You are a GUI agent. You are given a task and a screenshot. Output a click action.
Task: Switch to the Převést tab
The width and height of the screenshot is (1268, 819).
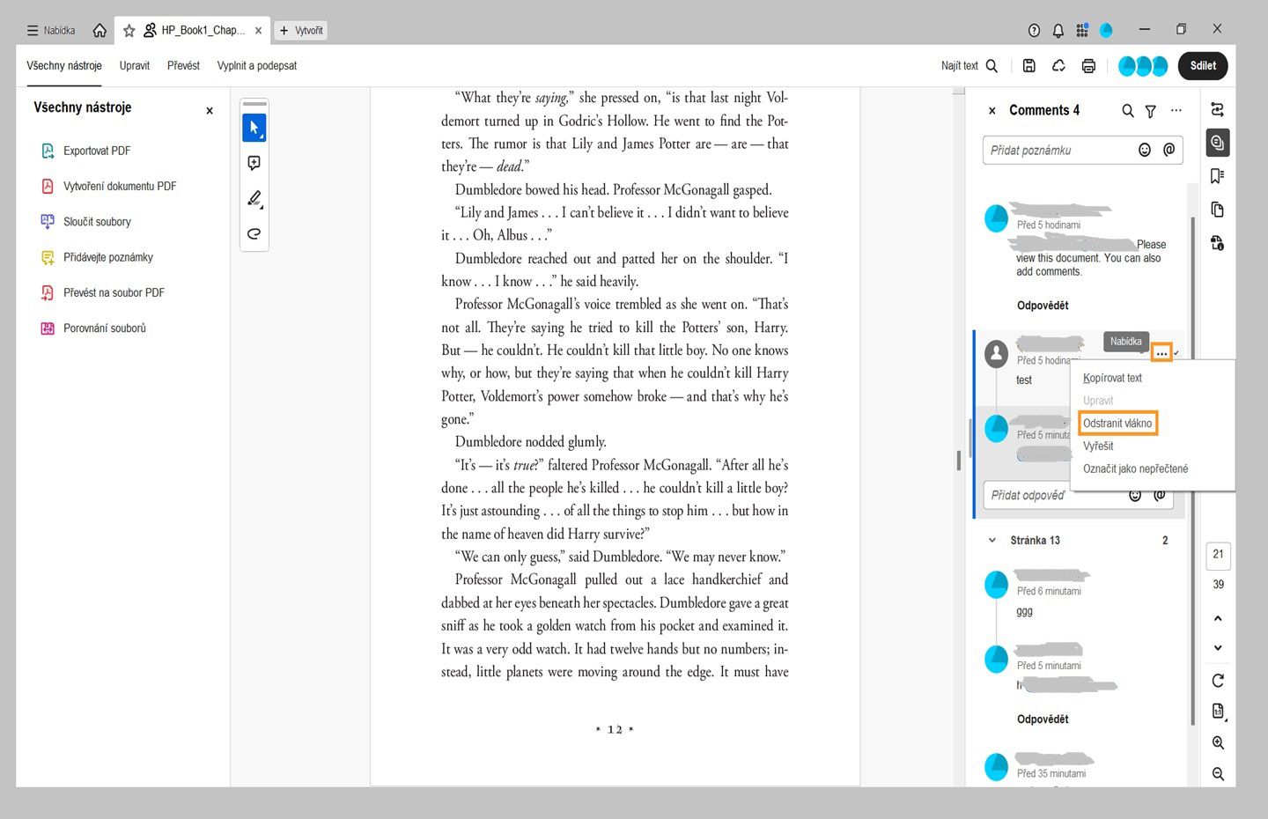click(x=183, y=66)
